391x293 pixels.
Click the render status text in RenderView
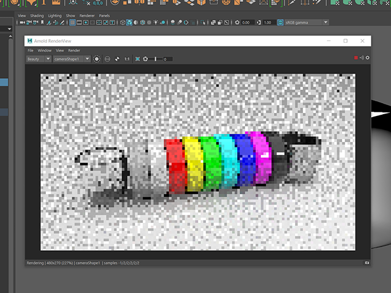[83, 263]
